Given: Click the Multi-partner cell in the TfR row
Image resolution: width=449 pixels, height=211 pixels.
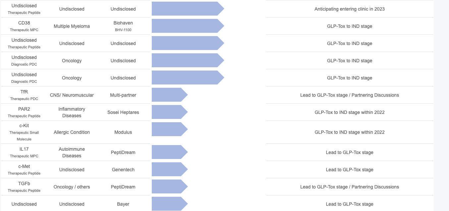Looking at the screenshot, I should tap(123, 95).
